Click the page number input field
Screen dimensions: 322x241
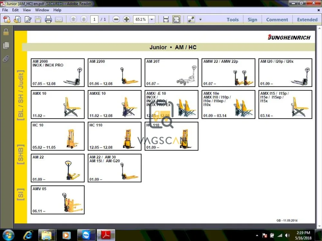click(94, 20)
